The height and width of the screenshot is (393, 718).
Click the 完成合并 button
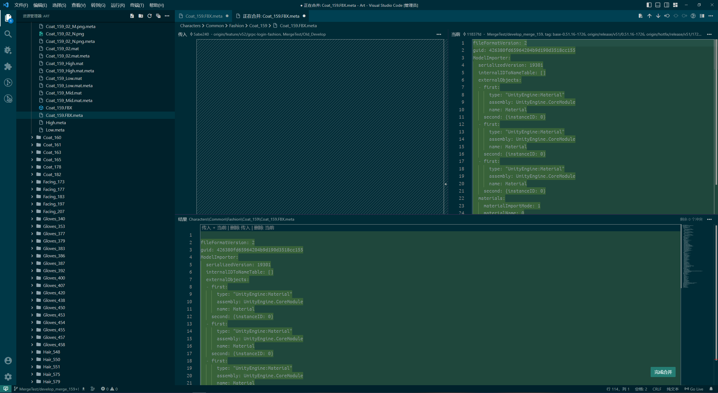coord(663,372)
